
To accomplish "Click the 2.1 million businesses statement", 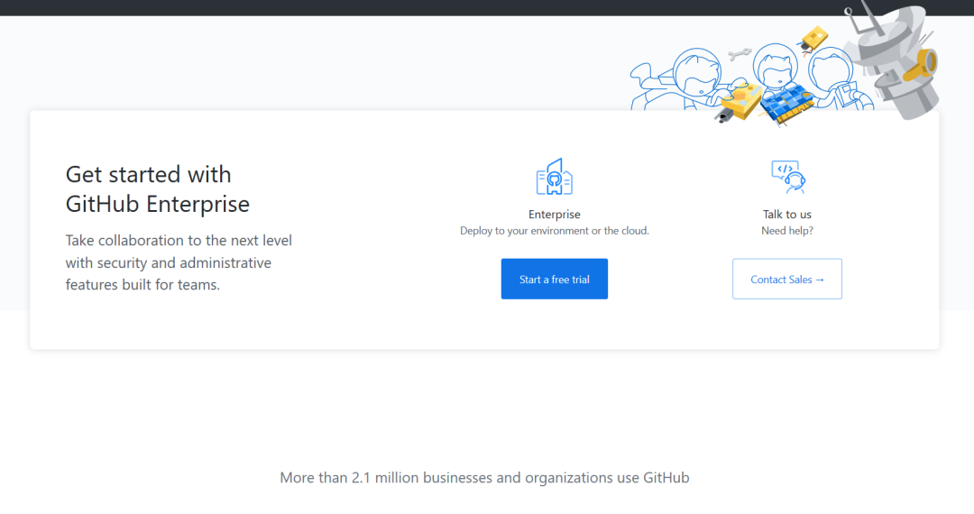I will [484, 477].
